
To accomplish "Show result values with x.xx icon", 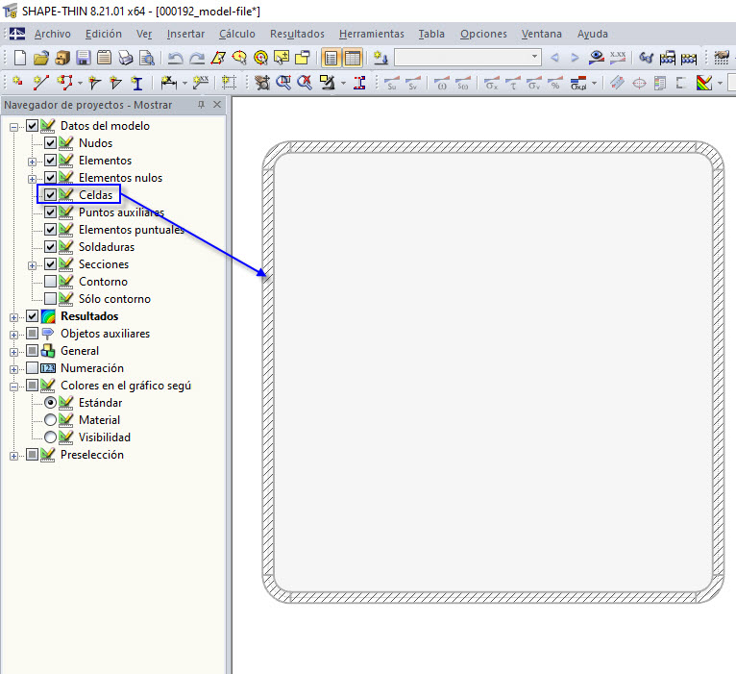I will 618,58.
